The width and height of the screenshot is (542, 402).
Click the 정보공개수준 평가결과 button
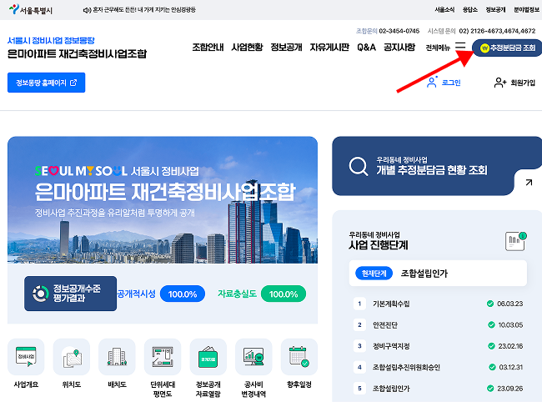71,294
